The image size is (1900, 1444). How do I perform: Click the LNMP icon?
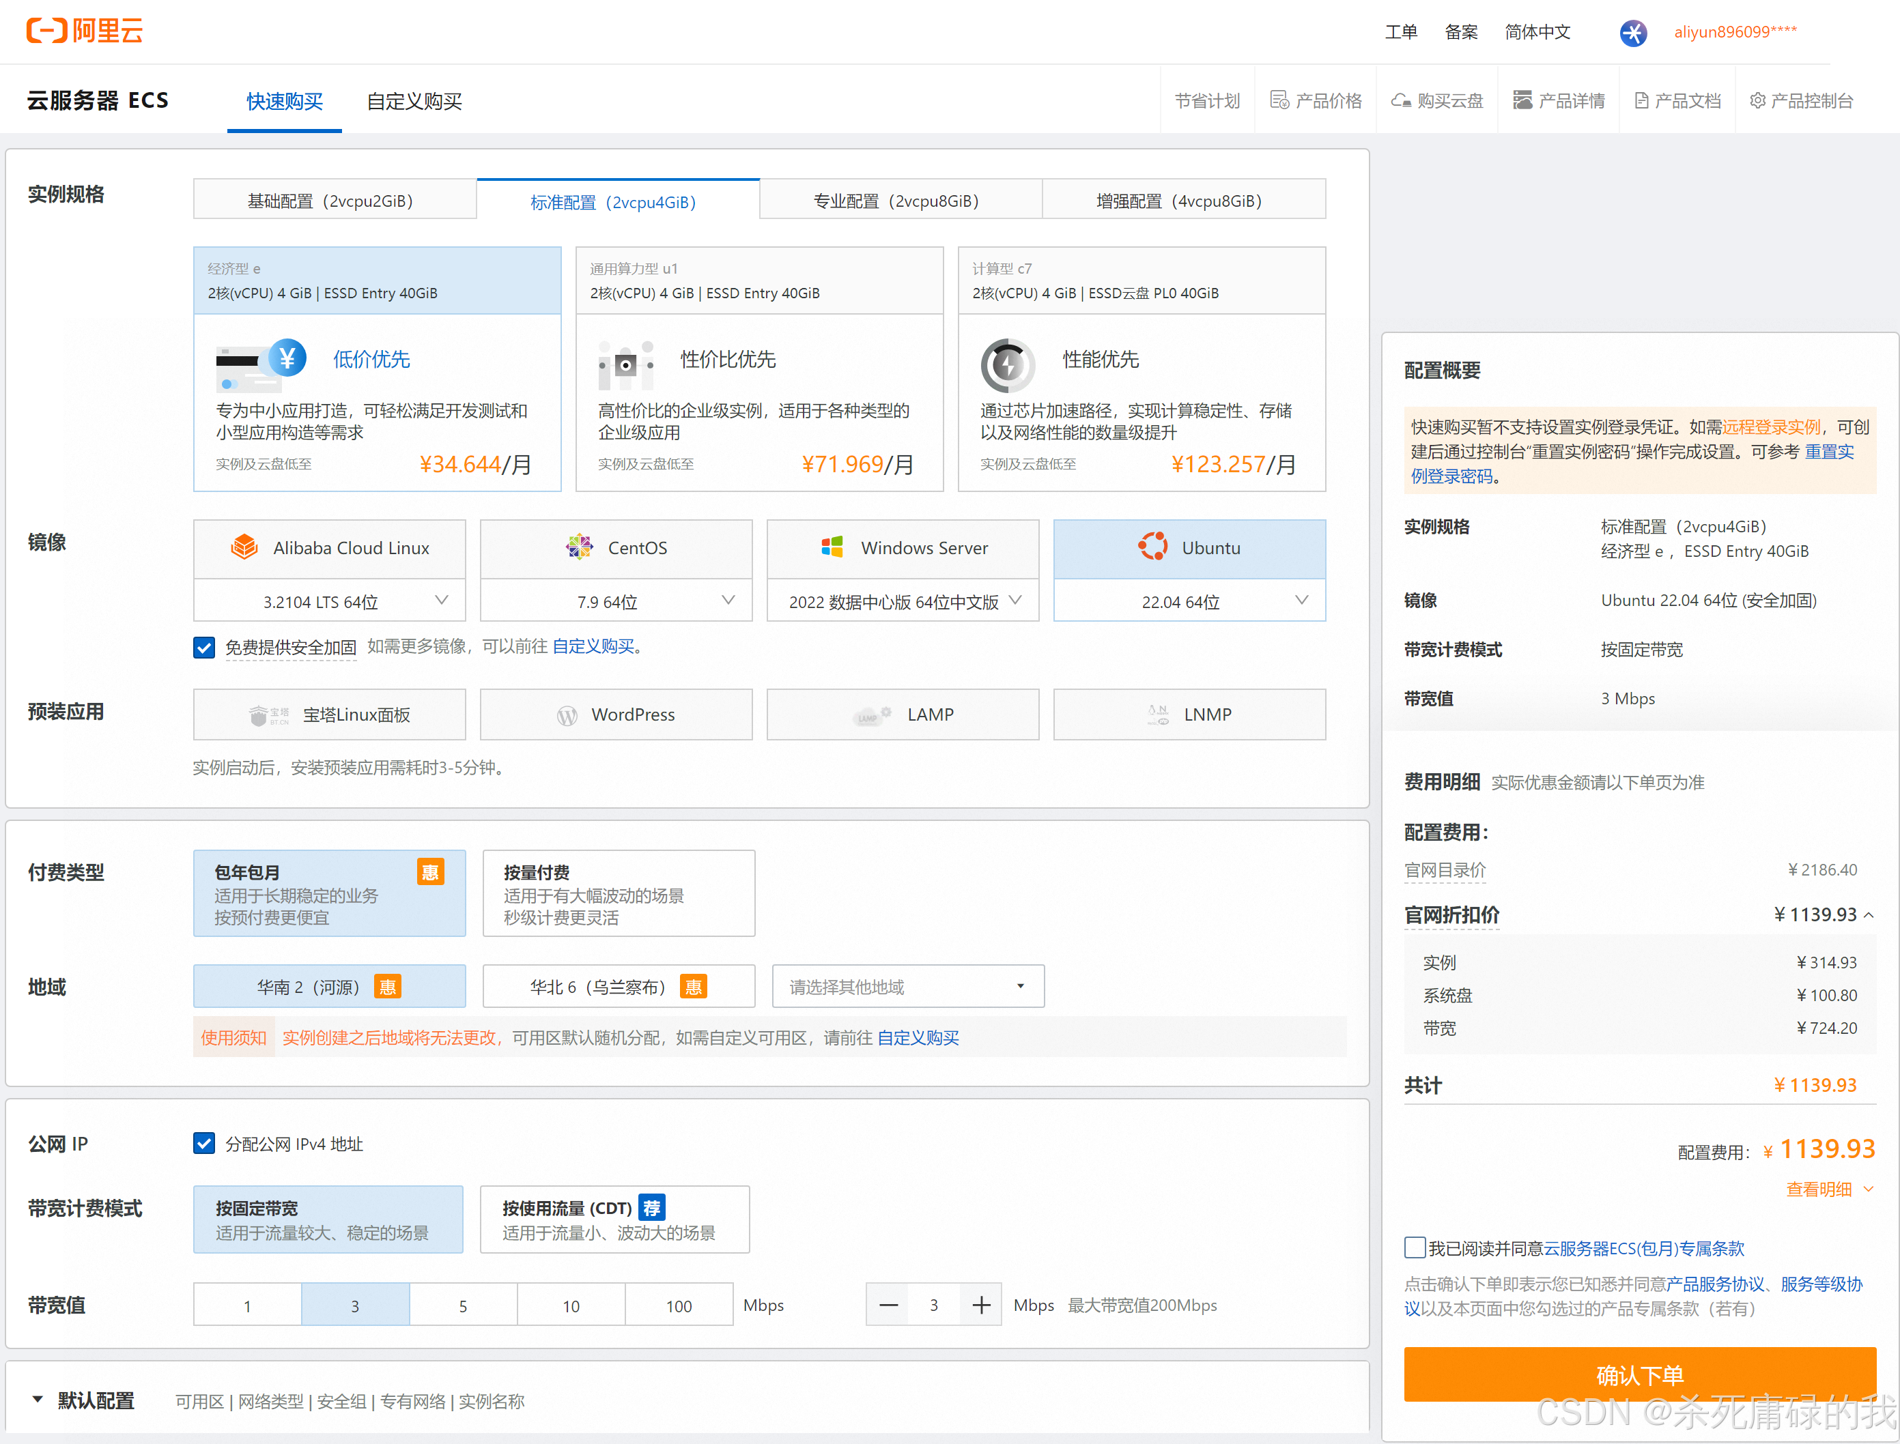[x=1157, y=715]
